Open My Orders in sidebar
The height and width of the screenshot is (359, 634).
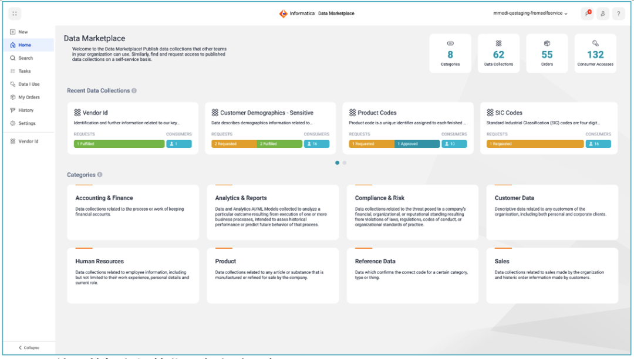click(x=29, y=97)
